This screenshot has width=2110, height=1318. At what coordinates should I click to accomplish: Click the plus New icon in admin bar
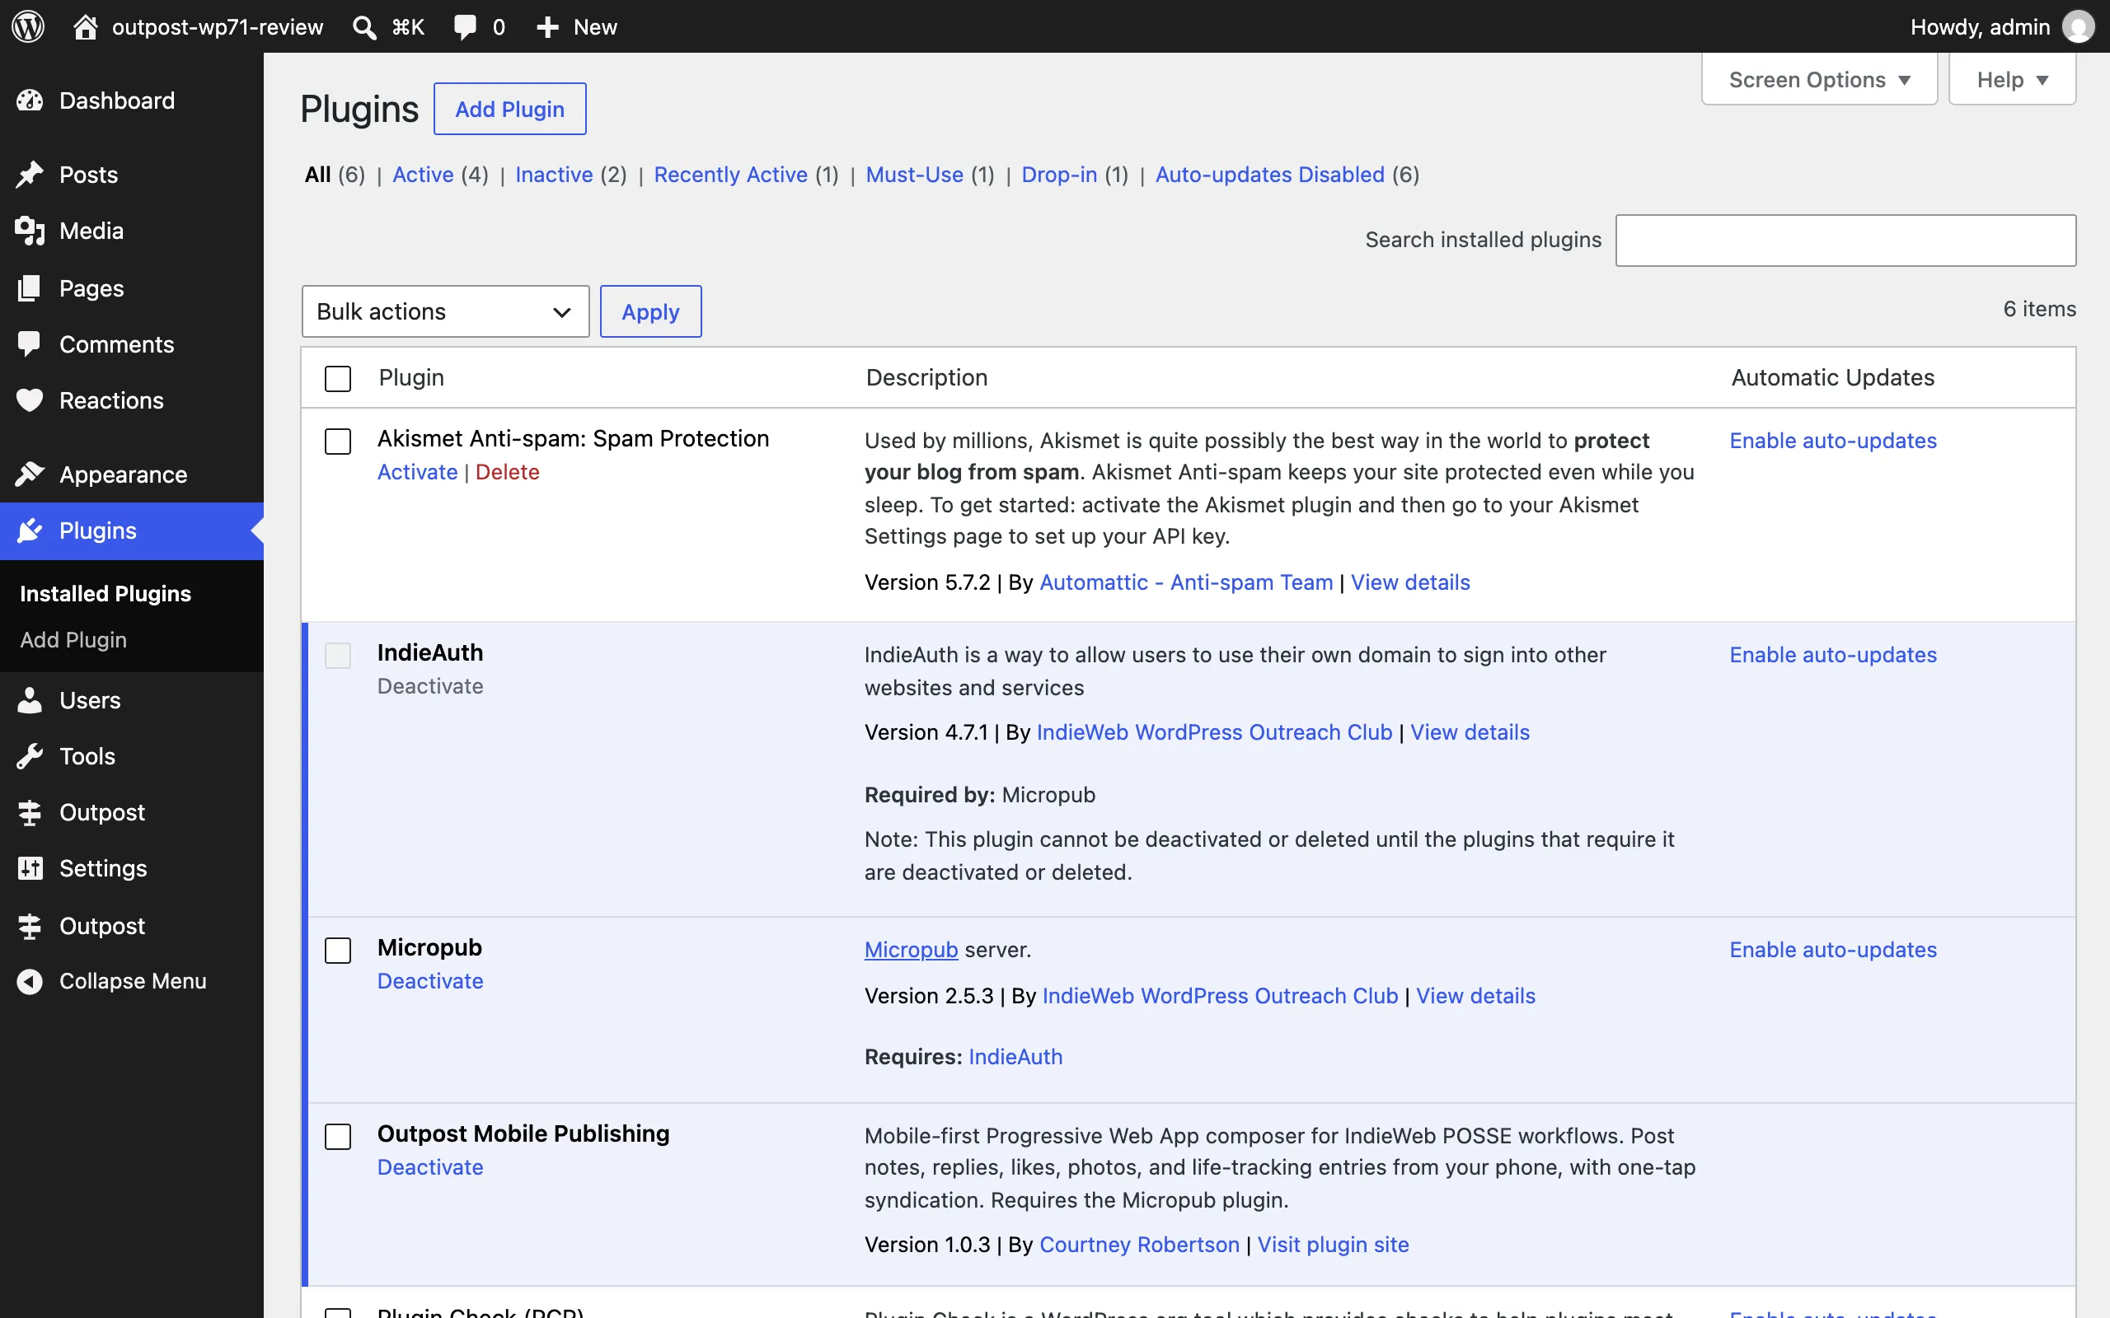(546, 27)
